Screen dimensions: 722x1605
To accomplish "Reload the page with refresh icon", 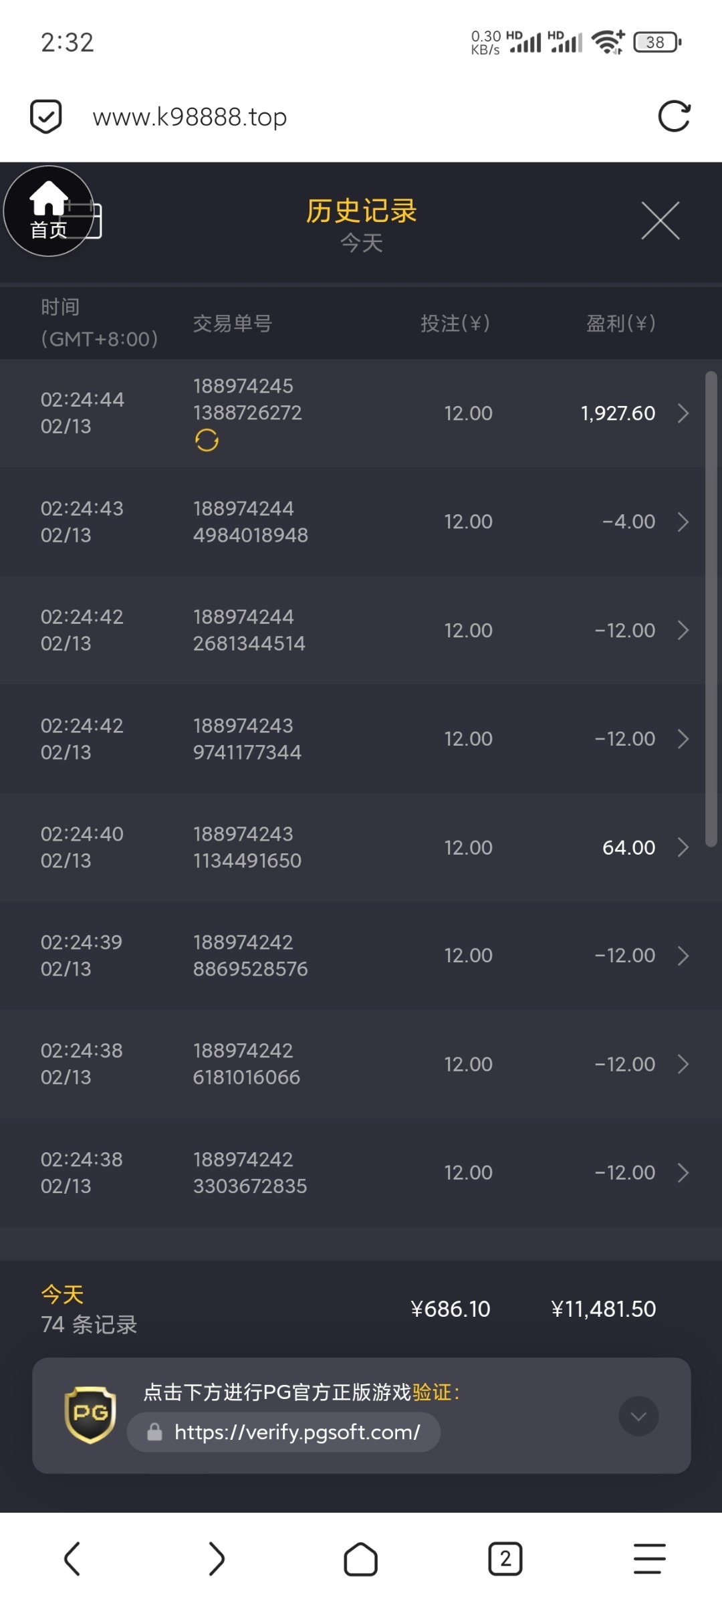I will [673, 117].
